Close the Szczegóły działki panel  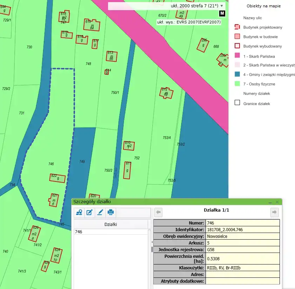click(x=277, y=202)
